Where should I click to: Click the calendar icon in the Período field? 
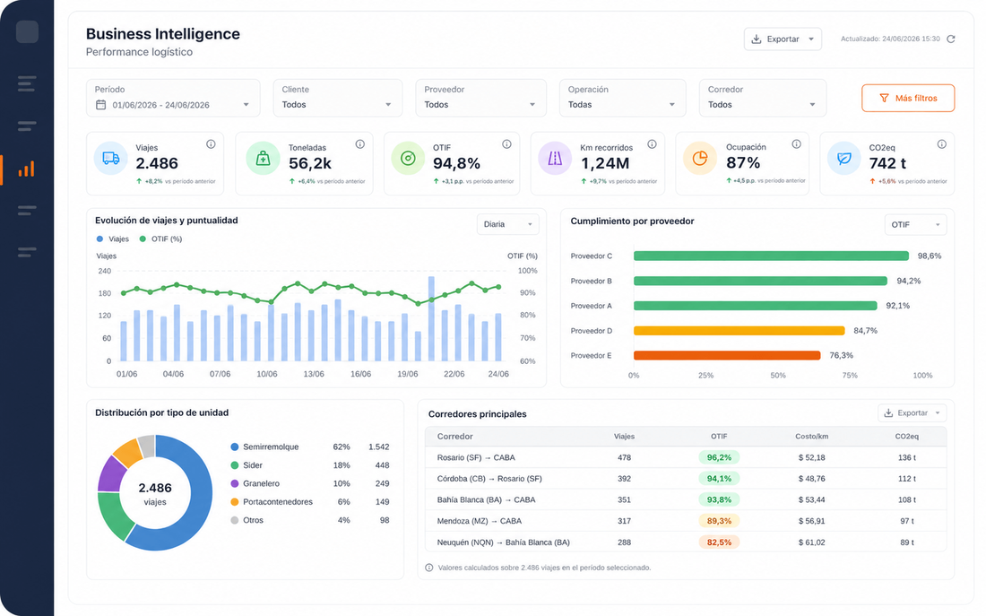click(100, 104)
